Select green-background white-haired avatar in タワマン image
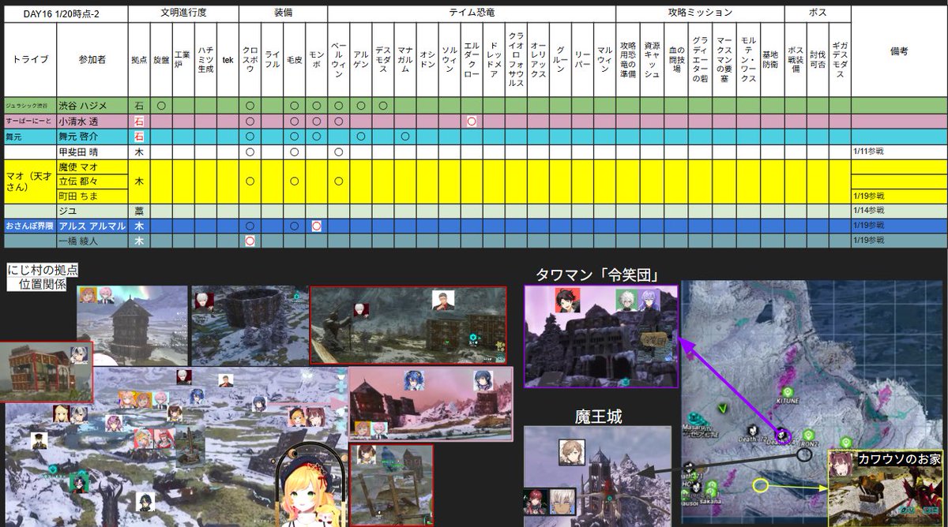This screenshot has height=527, width=948. pos(626,301)
